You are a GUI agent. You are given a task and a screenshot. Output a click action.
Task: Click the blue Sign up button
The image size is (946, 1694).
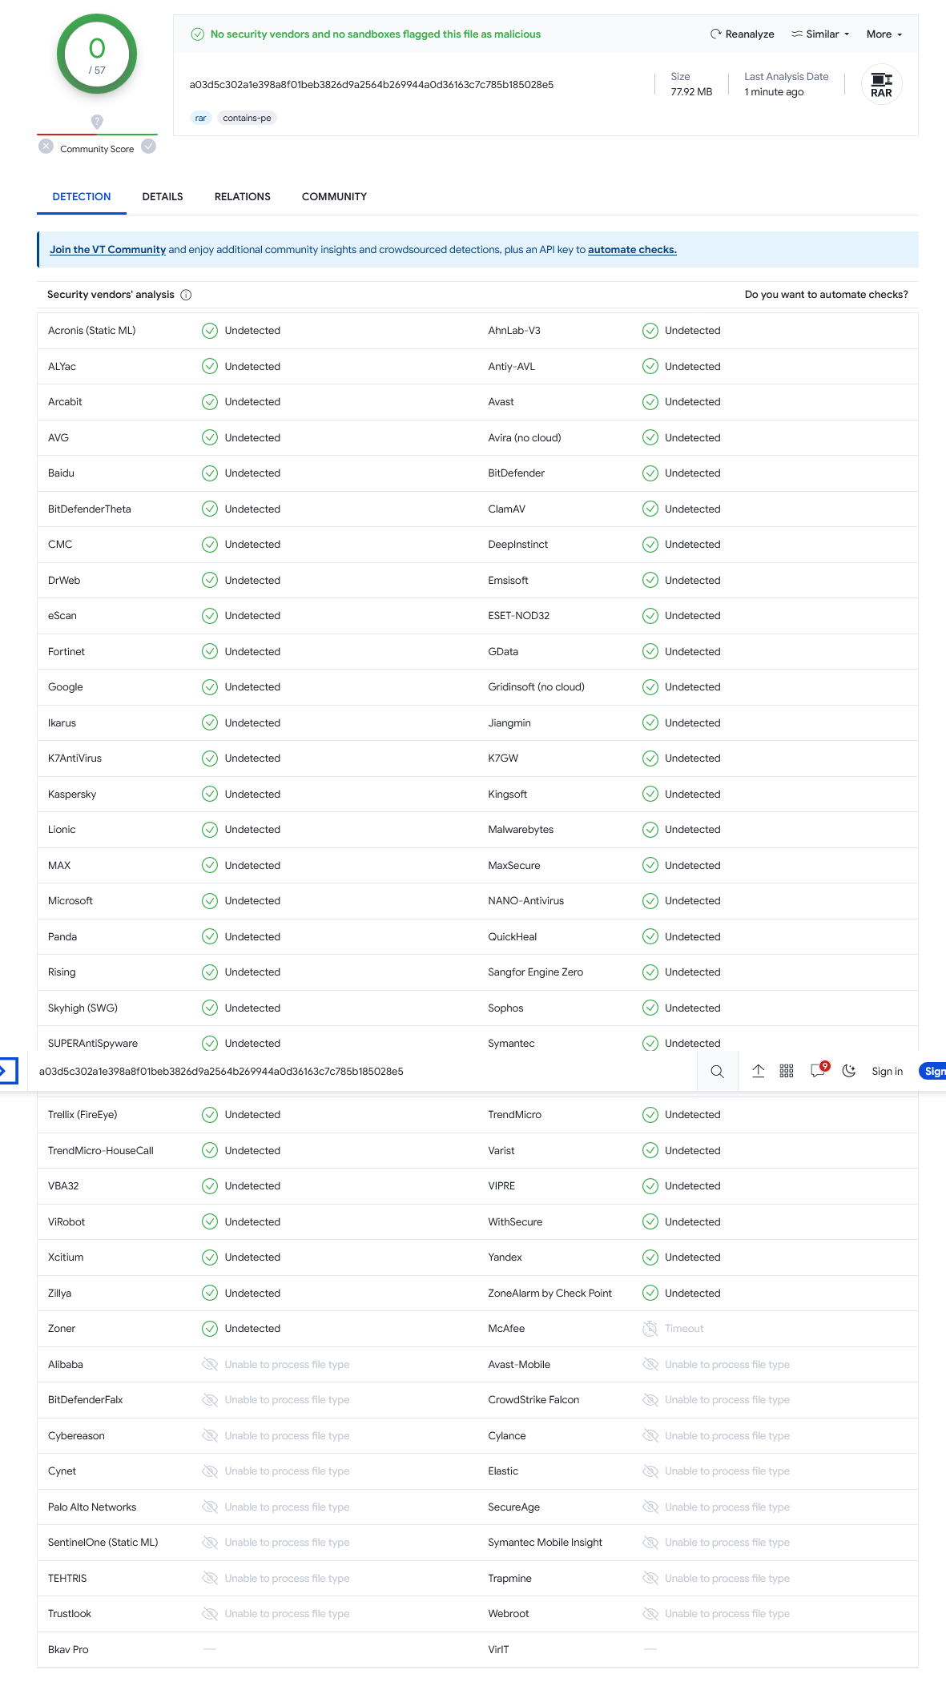click(933, 1072)
